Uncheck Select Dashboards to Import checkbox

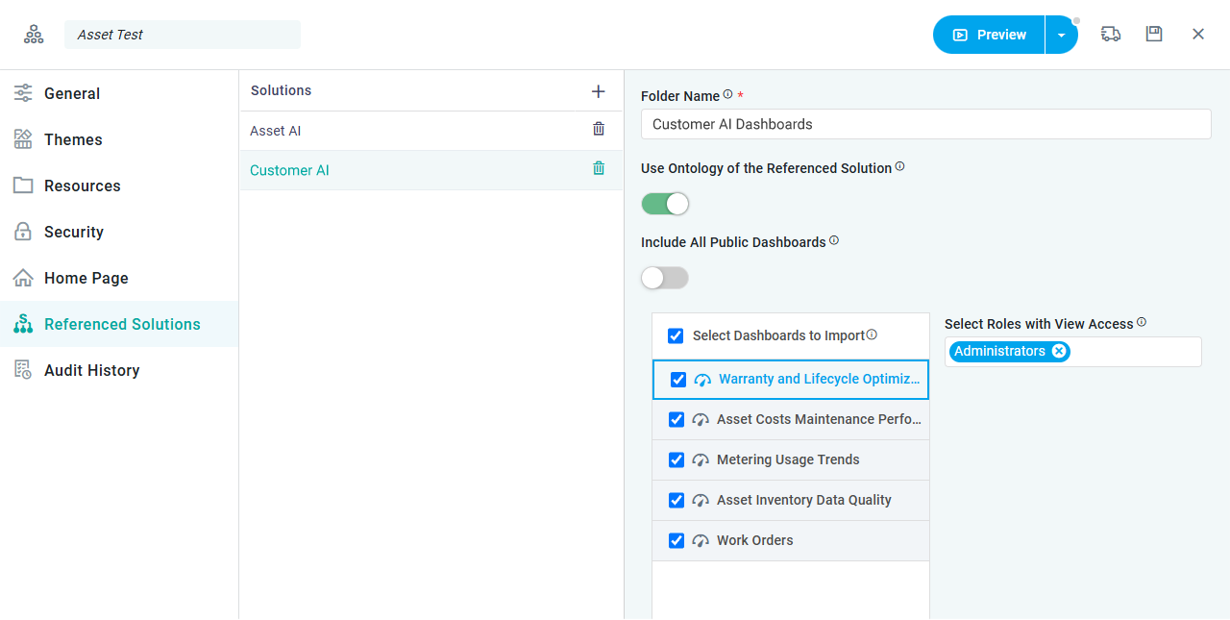coord(676,335)
